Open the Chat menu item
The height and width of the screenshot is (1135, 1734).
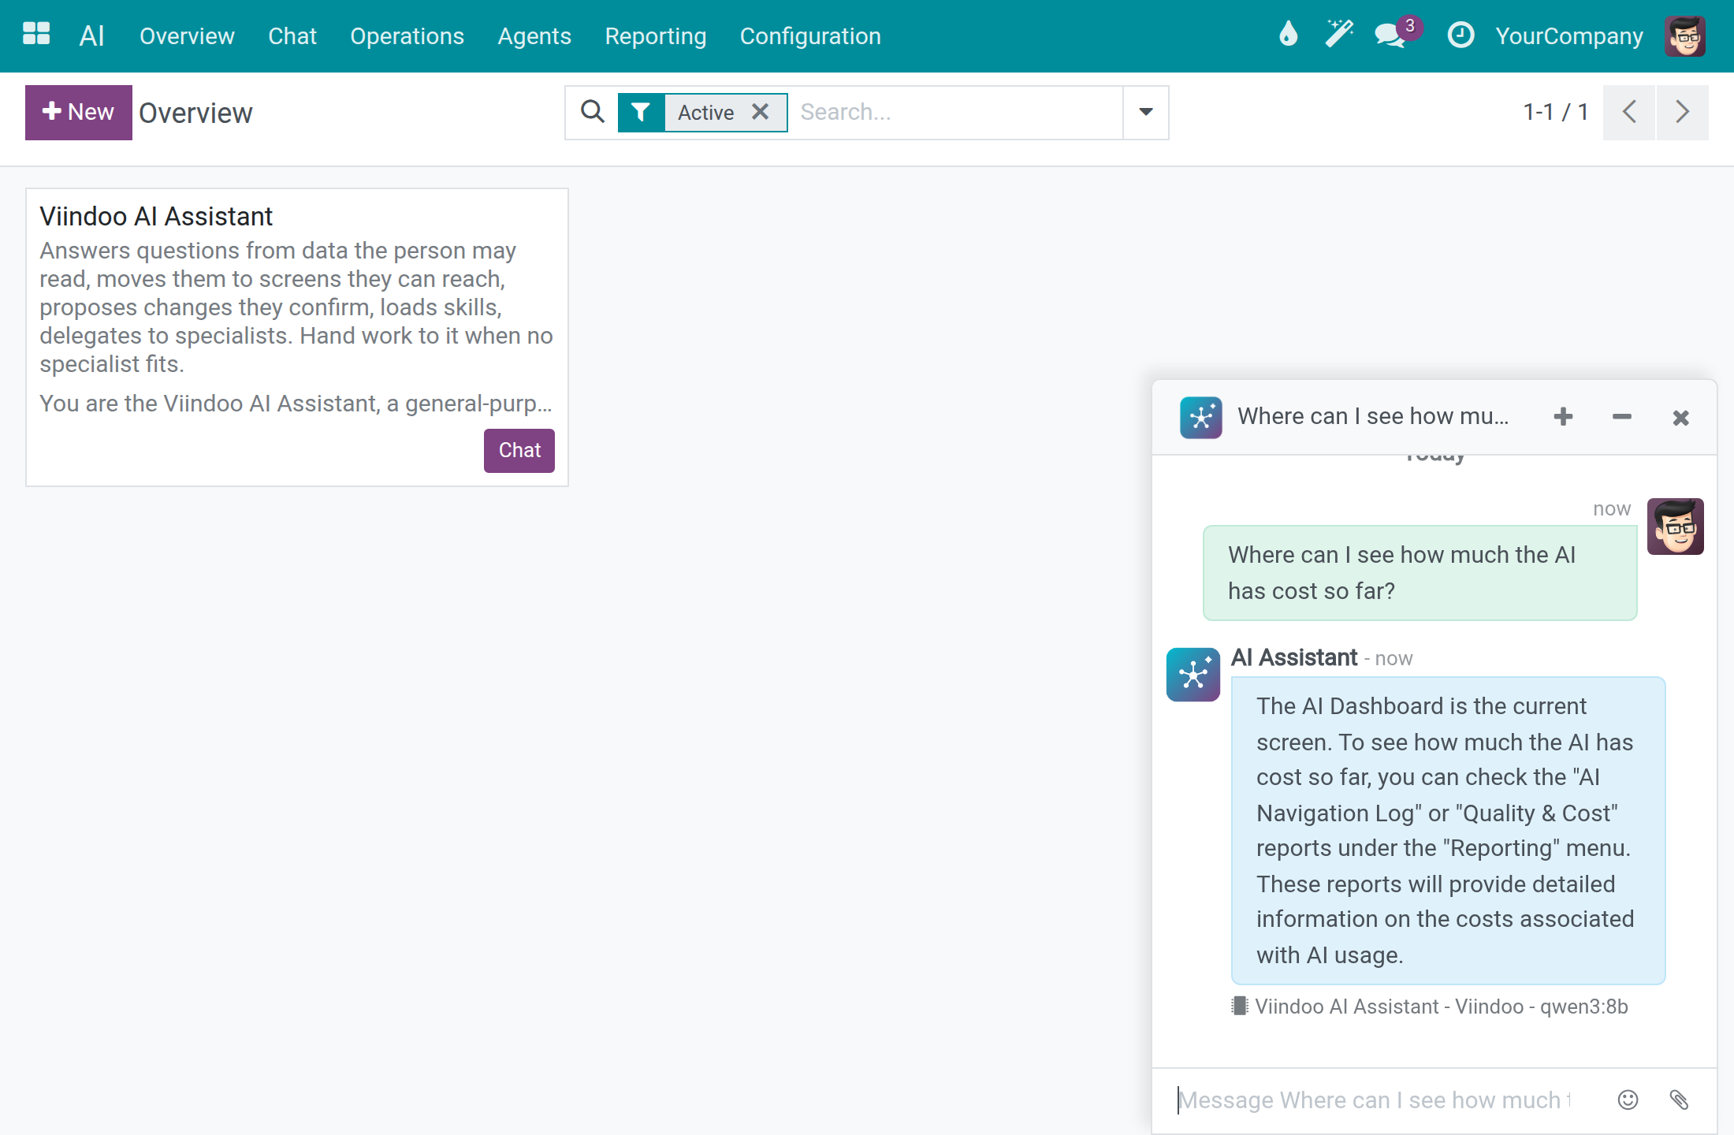pyautogui.click(x=292, y=36)
